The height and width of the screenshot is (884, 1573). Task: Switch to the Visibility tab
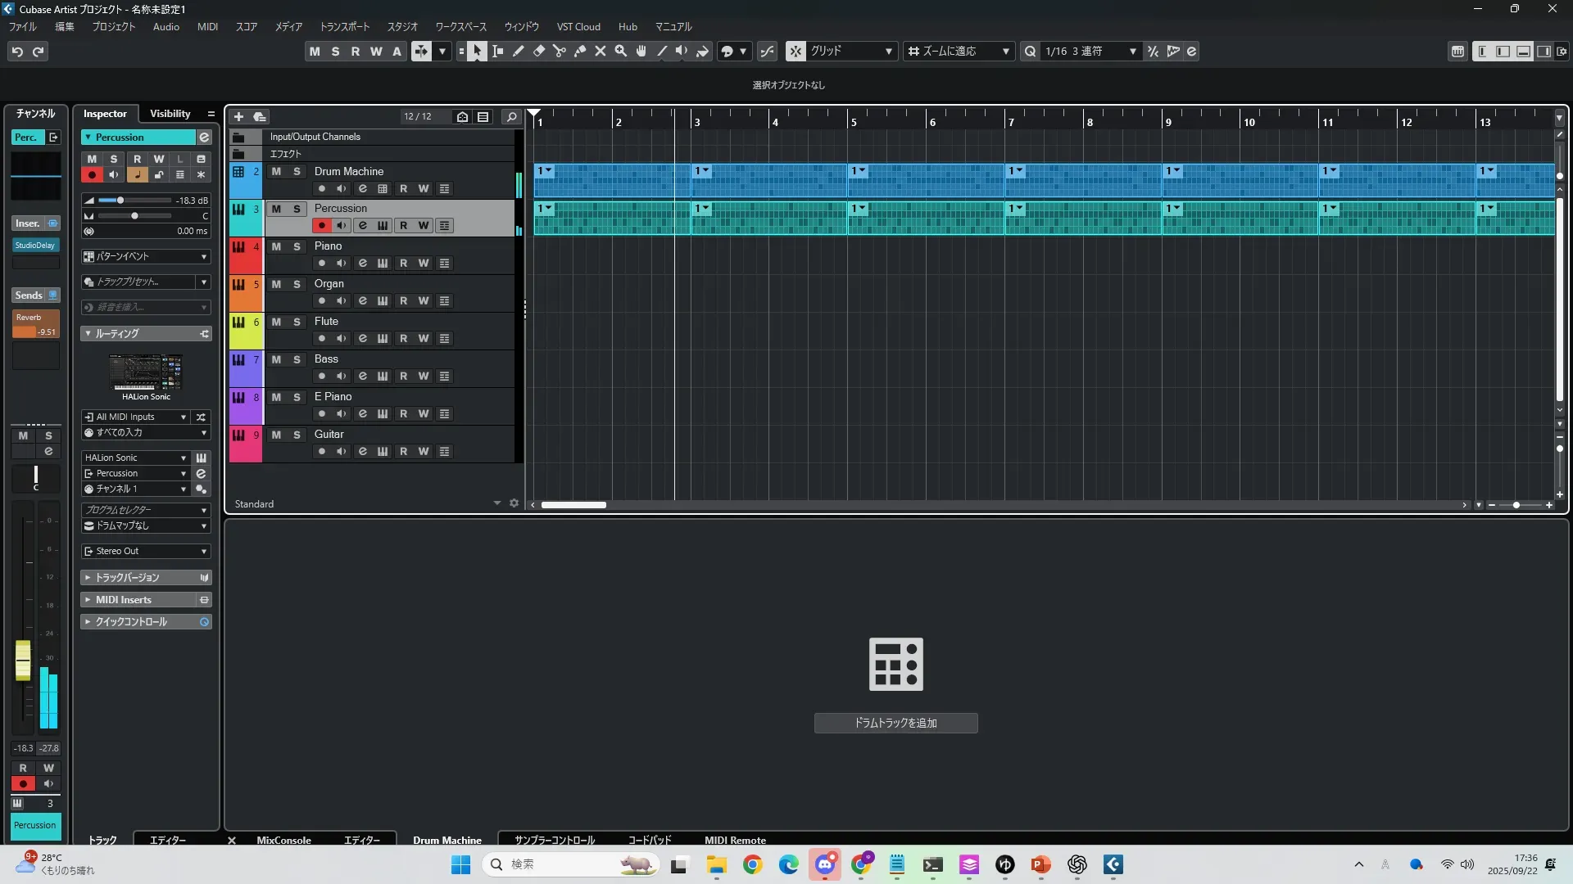170,114
